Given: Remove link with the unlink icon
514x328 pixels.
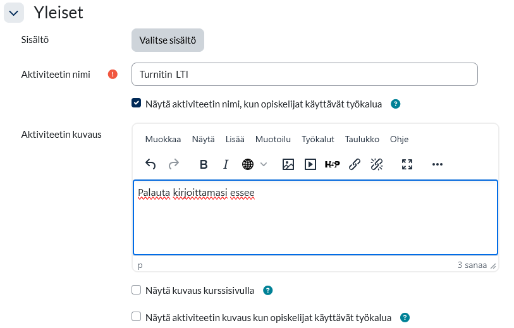Looking at the screenshot, I should (x=377, y=164).
